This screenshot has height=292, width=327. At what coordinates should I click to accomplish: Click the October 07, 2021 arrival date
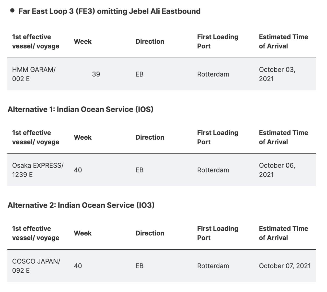pos(285,266)
